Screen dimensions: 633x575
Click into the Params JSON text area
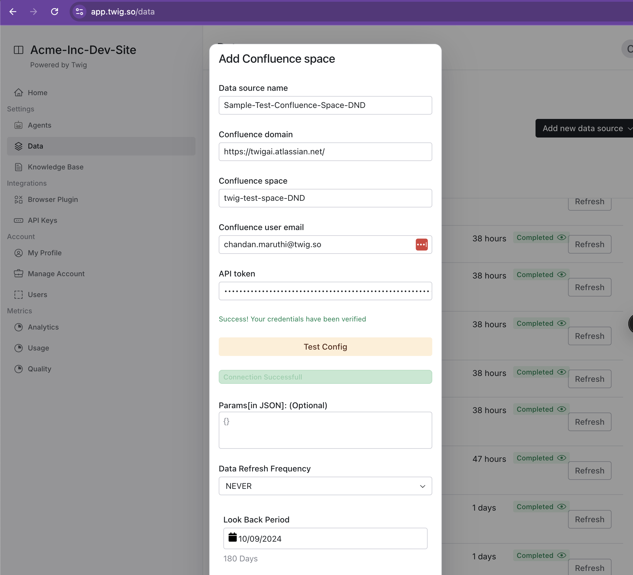point(325,430)
